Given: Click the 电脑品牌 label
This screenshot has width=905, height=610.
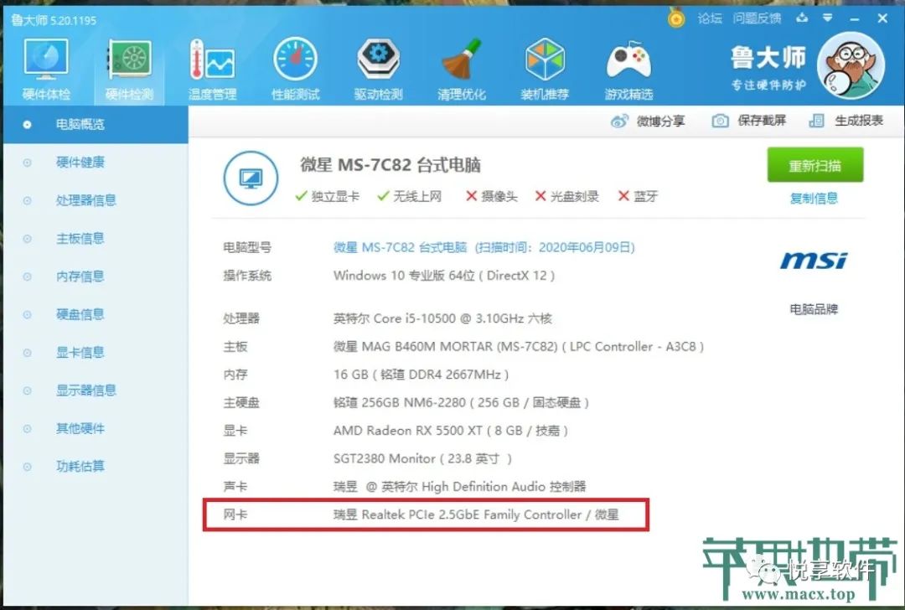Looking at the screenshot, I should pos(814,309).
